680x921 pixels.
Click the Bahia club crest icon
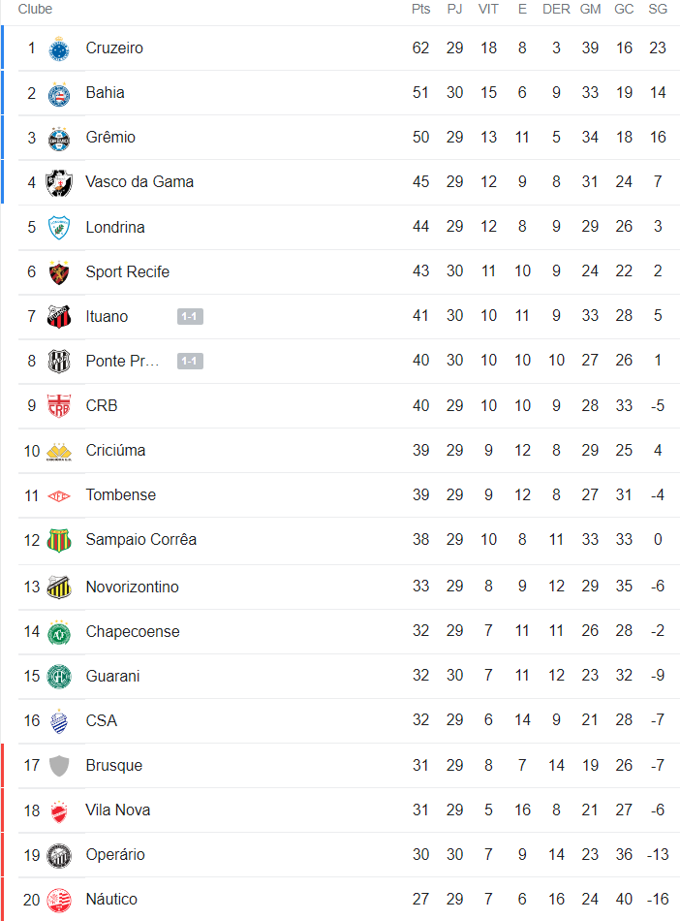coord(59,93)
